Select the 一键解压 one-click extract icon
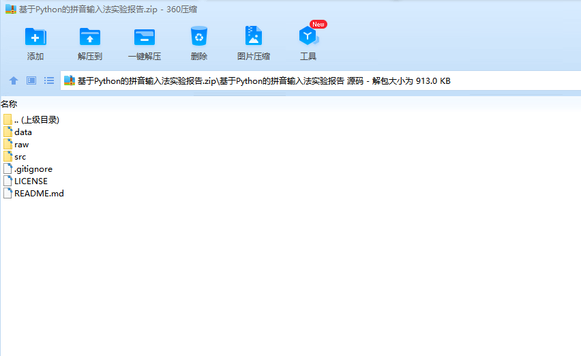 click(144, 37)
